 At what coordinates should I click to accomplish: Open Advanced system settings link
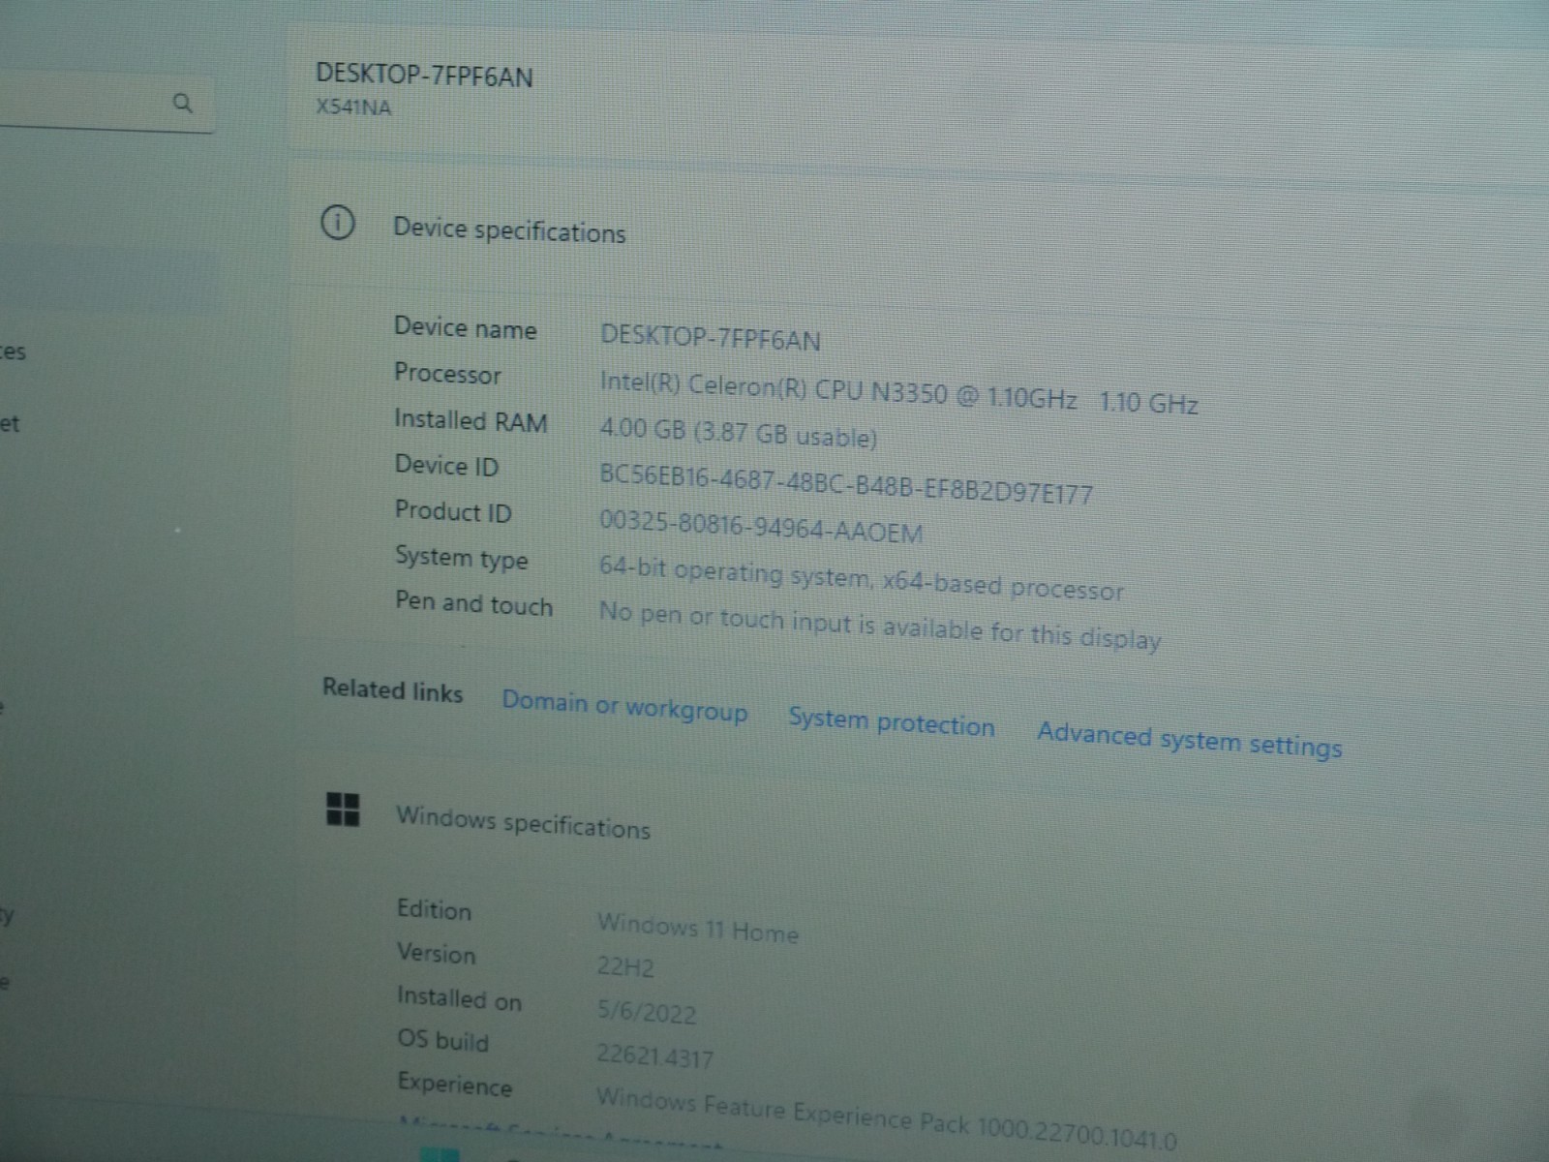tap(1190, 740)
